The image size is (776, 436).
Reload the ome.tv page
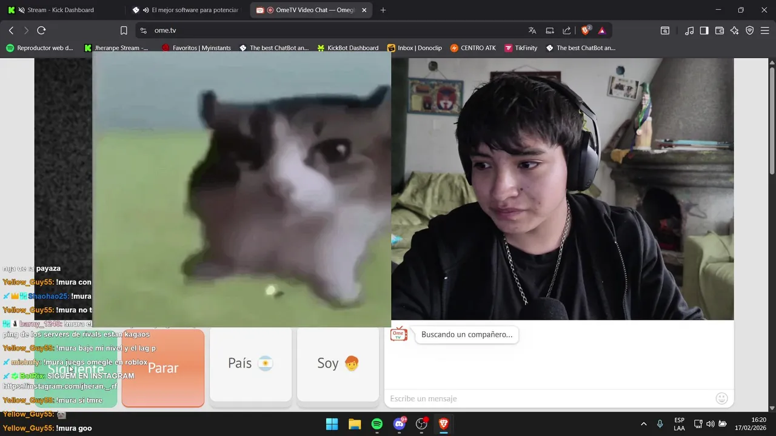coord(41,30)
